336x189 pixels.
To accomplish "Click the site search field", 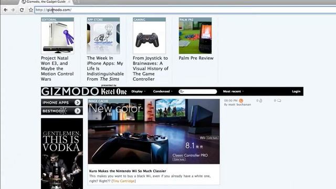I will [x=197, y=91].
